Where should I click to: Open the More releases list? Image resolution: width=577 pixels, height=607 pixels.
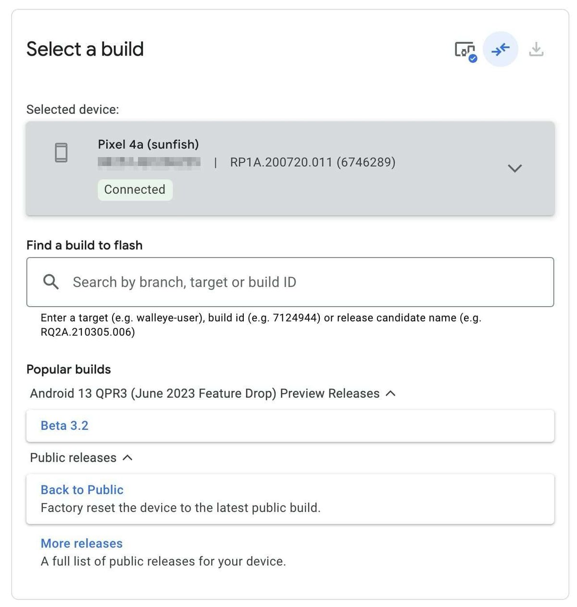82,544
